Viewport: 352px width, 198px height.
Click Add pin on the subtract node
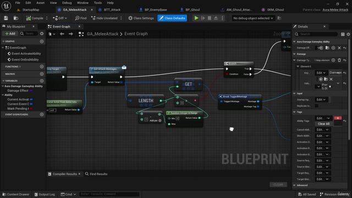pos(155,121)
